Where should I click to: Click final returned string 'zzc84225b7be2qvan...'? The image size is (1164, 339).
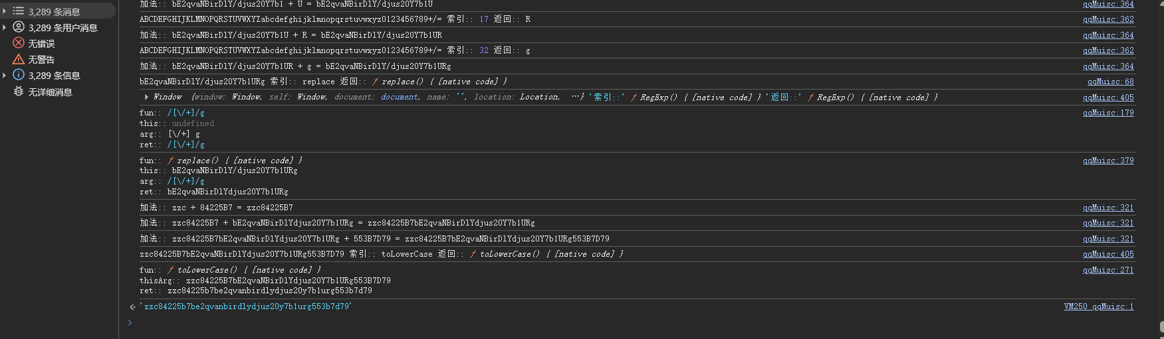245,306
